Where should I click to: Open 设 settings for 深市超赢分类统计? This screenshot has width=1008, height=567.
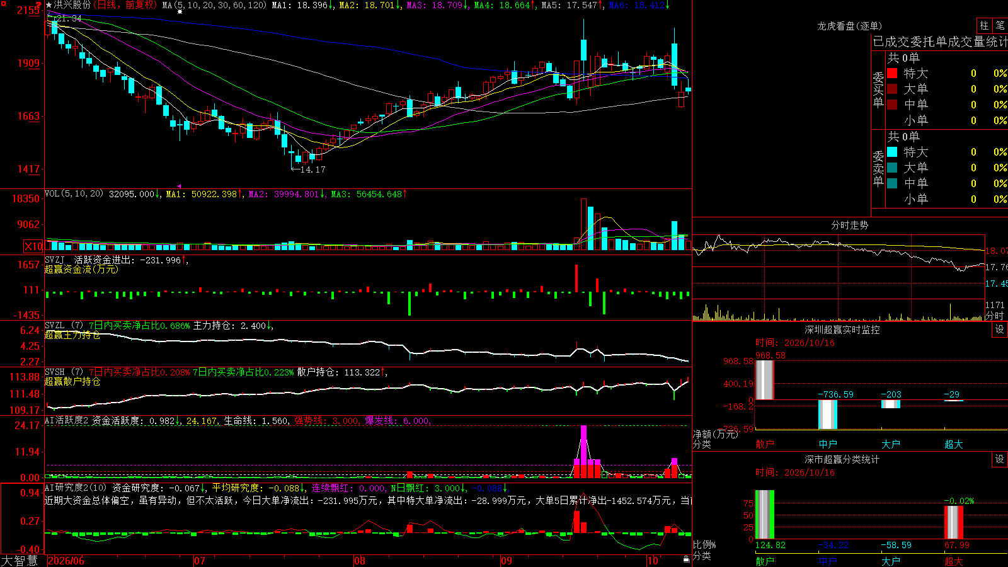(1000, 459)
